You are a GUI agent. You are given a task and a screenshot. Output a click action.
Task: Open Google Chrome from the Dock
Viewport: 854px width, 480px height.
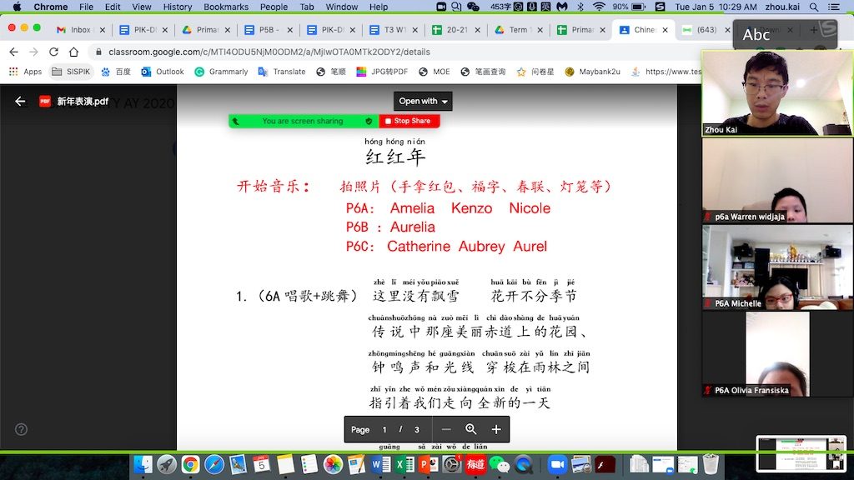[x=191, y=464]
